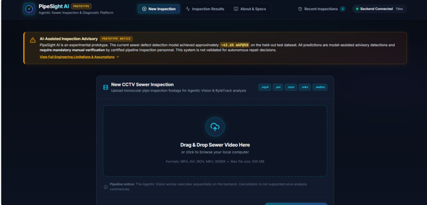
Task: Click the green backend status dot
Action: [357, 9]
